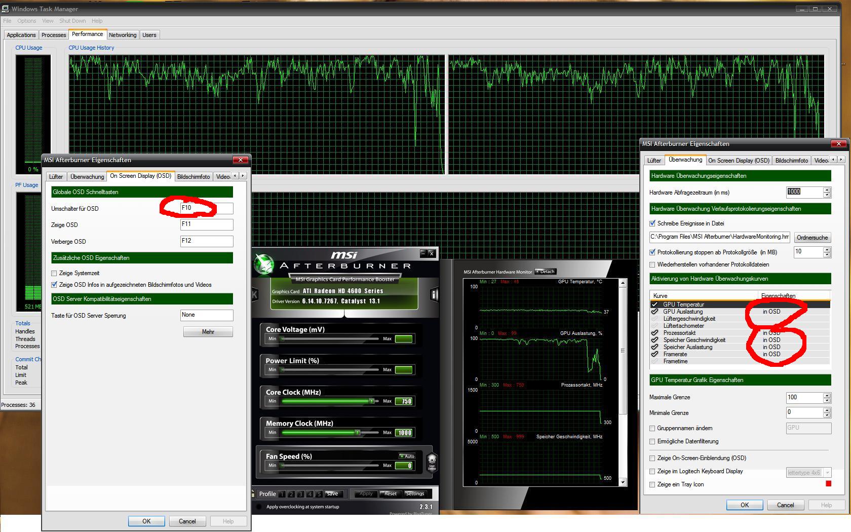Click the Core Clock (MHz) slider
Image resolution: width=851 pixels, height=532 pixels.
pyautogui.click(x=330, y=401)
